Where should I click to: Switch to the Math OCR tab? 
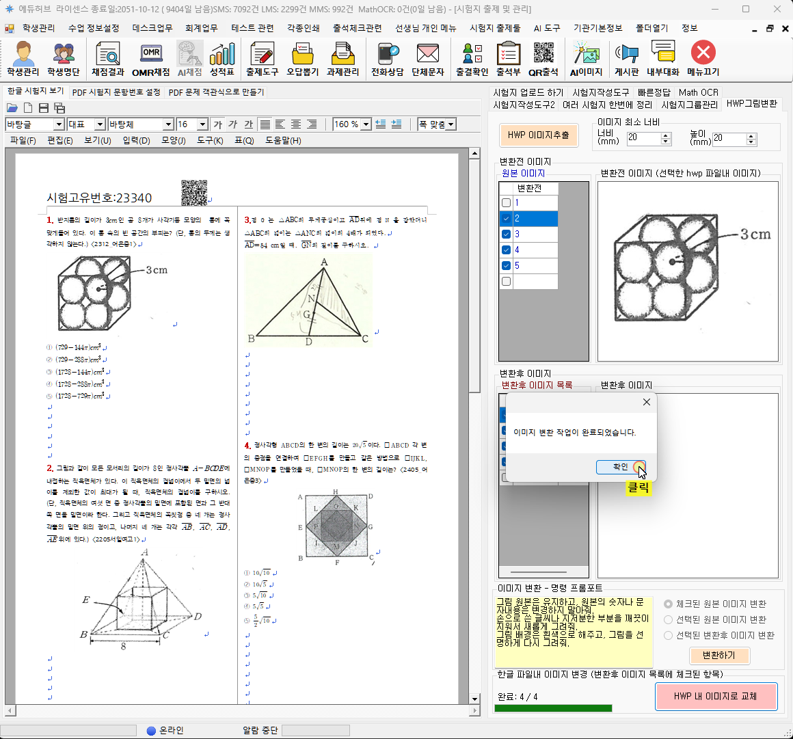pyautogui.click(x=698, y=92)
